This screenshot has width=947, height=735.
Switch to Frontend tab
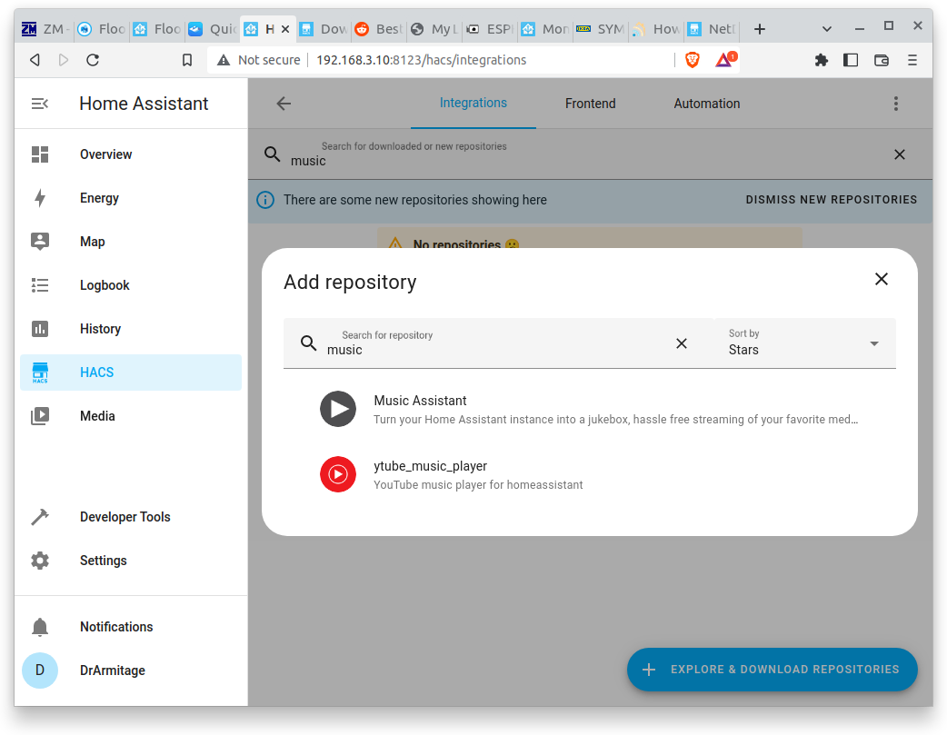click(x=590, y=104)
